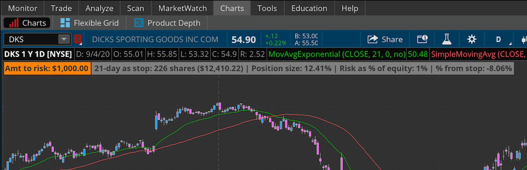Click the high value H: 55.85
The height and width of the screenshot is (170, 527).
[162, 54]
